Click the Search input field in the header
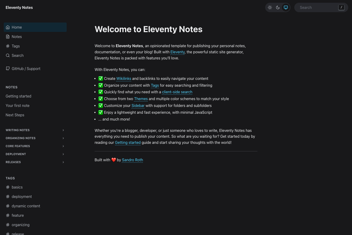Screen dimensions: 352x235 pyautogui.click(x=321, y=7)
